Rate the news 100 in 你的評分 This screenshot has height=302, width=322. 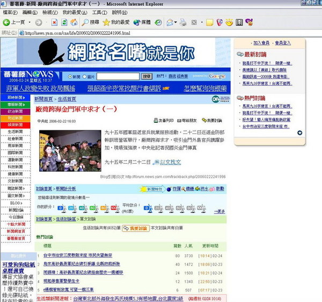coord(115,208)
